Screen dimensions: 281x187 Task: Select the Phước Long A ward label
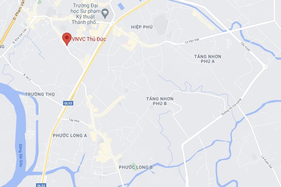click(70, 136)
